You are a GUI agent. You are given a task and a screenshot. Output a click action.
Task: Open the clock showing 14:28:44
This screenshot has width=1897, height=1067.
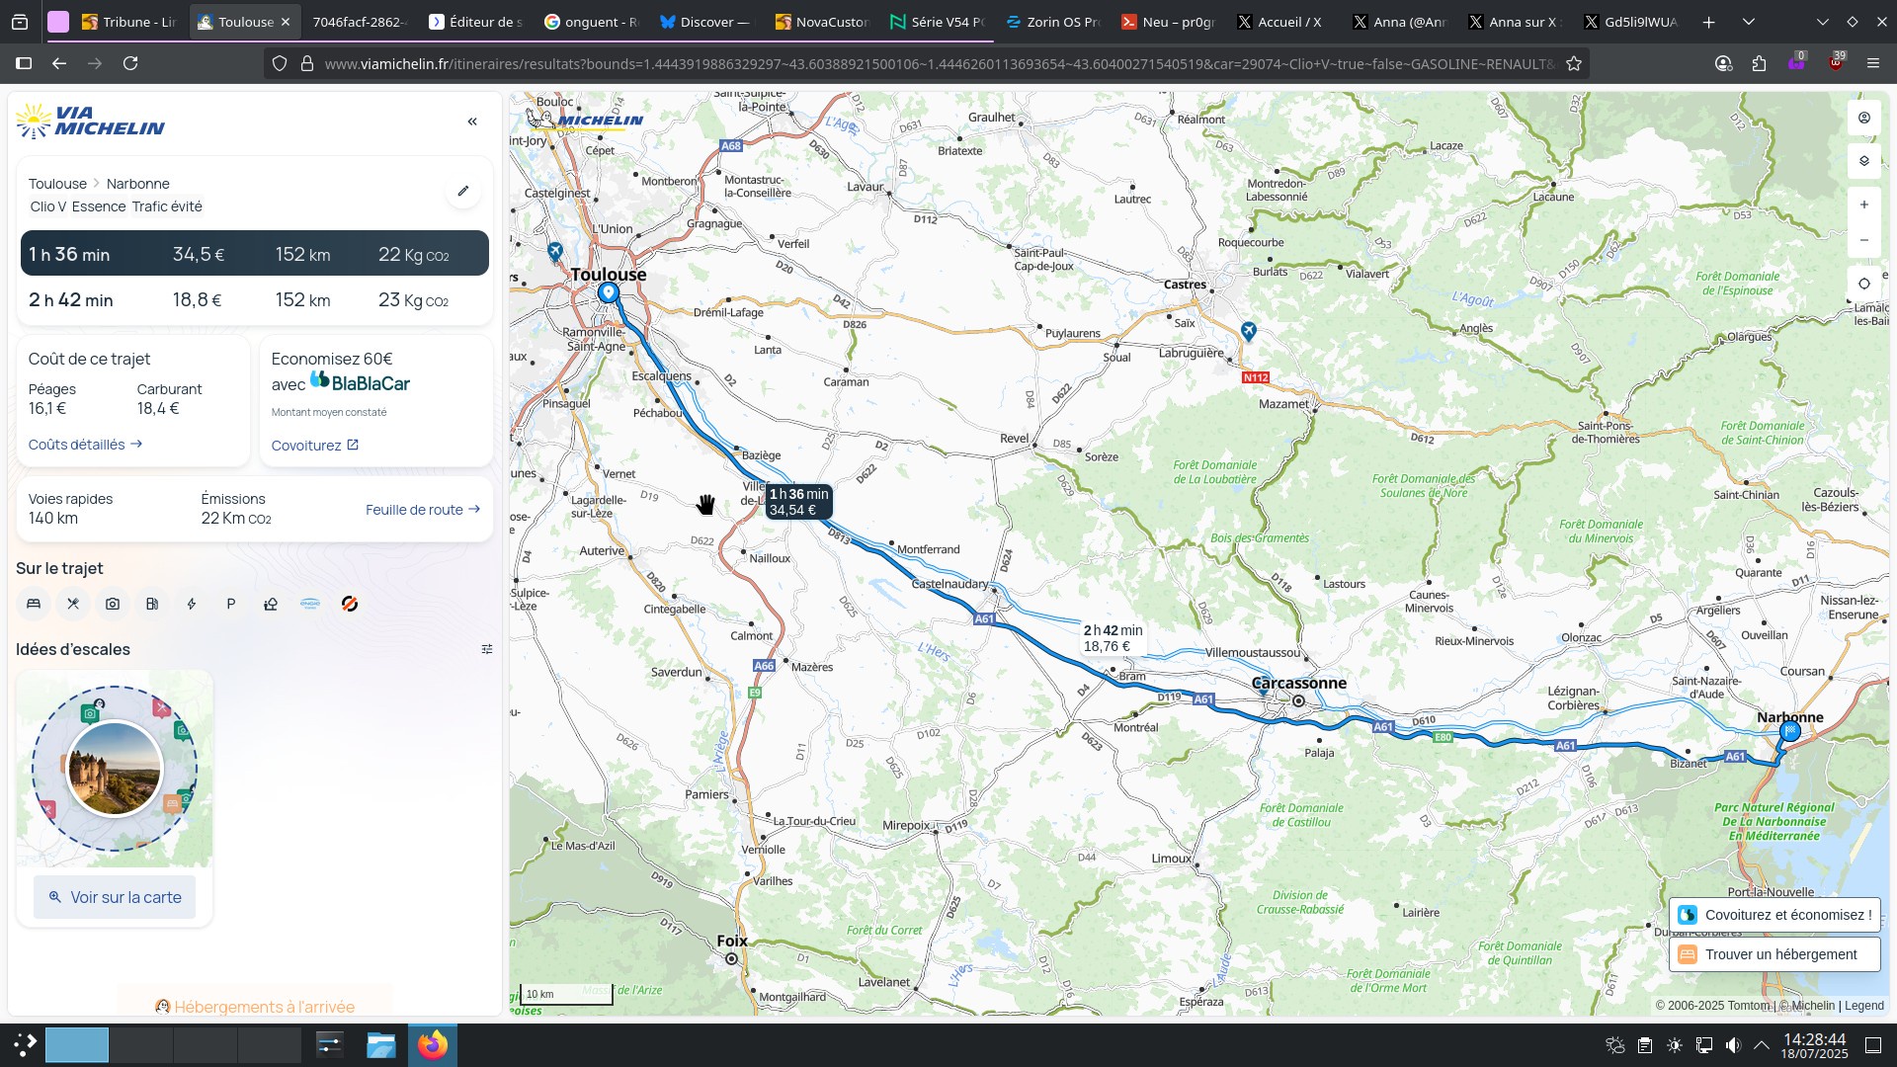pos(1815,1045)
